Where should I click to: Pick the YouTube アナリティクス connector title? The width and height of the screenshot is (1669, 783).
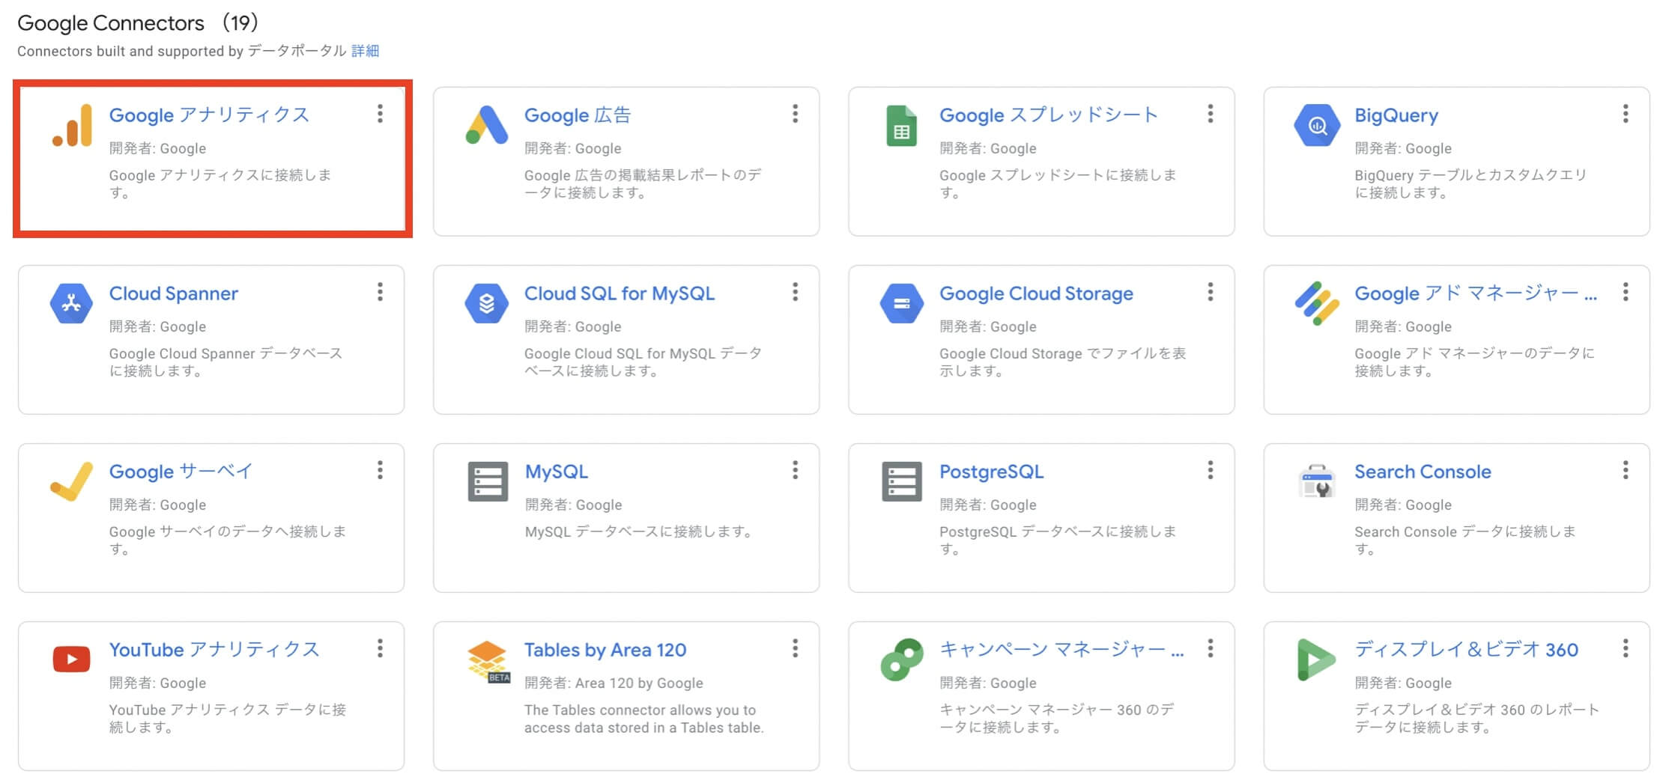[x=214, y=650]
